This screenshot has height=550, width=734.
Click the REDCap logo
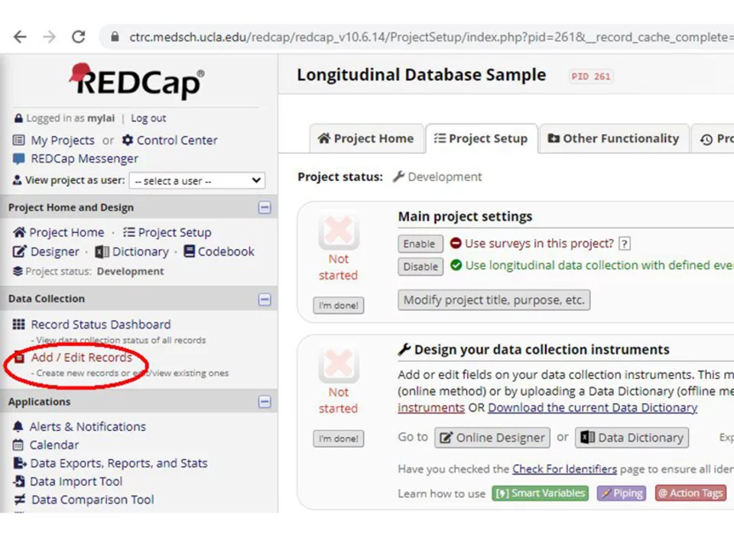click(136, 80)
